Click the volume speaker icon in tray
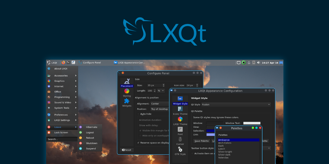This screenshot has width=329, height=164. point(258,63)
